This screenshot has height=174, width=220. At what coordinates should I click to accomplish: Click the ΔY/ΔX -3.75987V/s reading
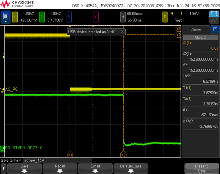click(x=200, y=124)
